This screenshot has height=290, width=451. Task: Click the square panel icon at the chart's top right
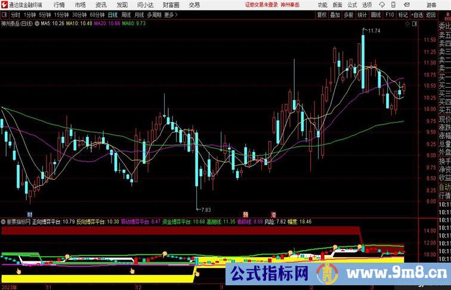point(415,24)
